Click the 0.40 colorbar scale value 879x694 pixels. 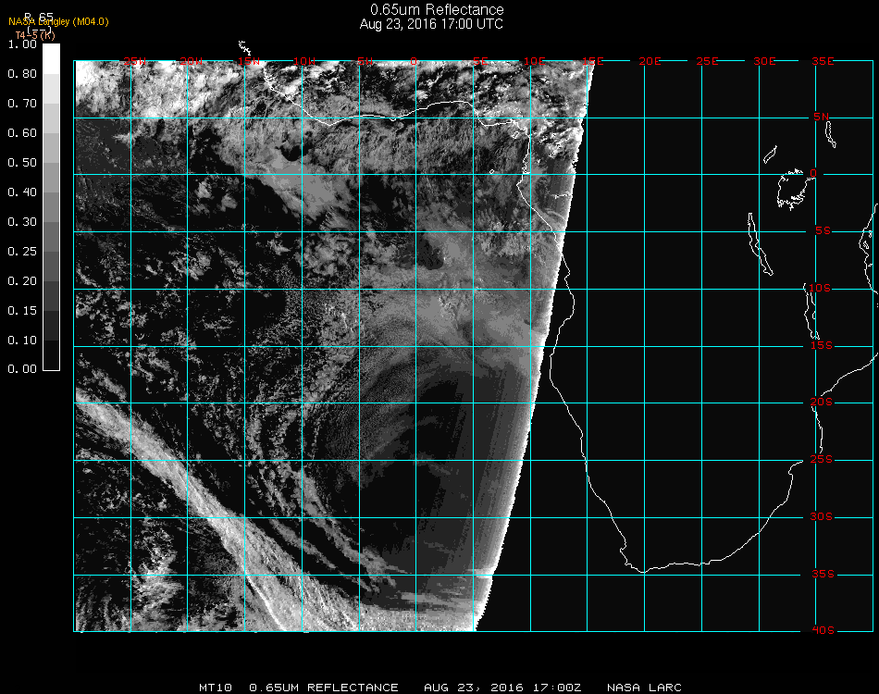tap(22, 192)
